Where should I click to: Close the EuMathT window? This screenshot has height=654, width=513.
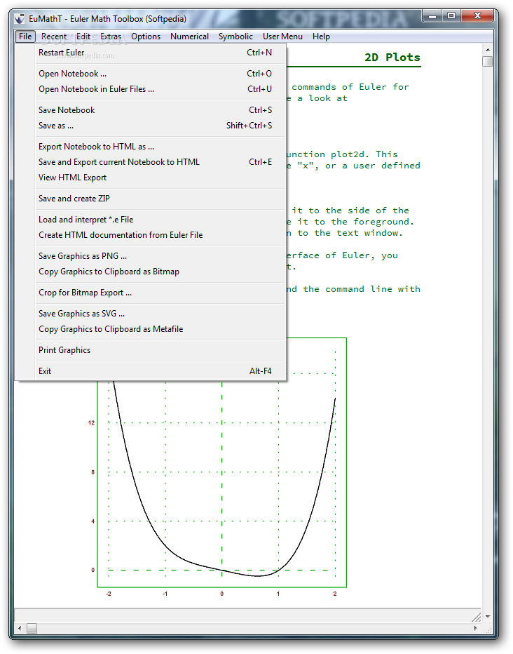477,16
